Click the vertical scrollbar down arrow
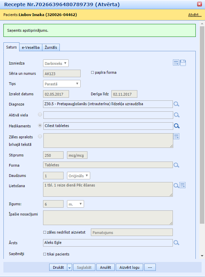Screen dimensions: 205x277 [x=202, y=255]
